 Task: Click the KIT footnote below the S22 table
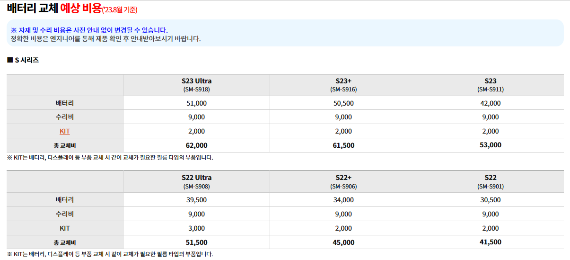(110, 254)
